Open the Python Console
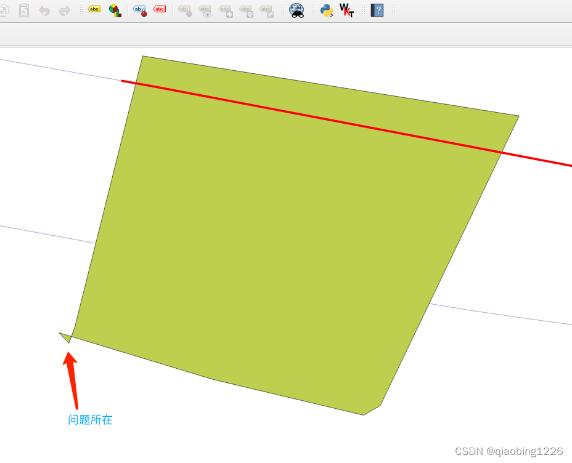This screenshot has width=572, height=463. click(x=326, y=10)
